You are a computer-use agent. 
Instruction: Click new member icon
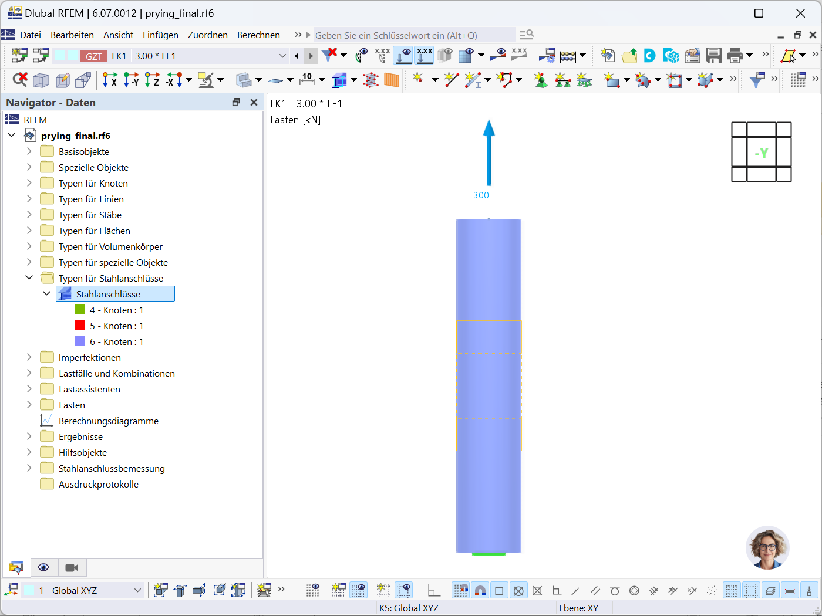[472, 80]
